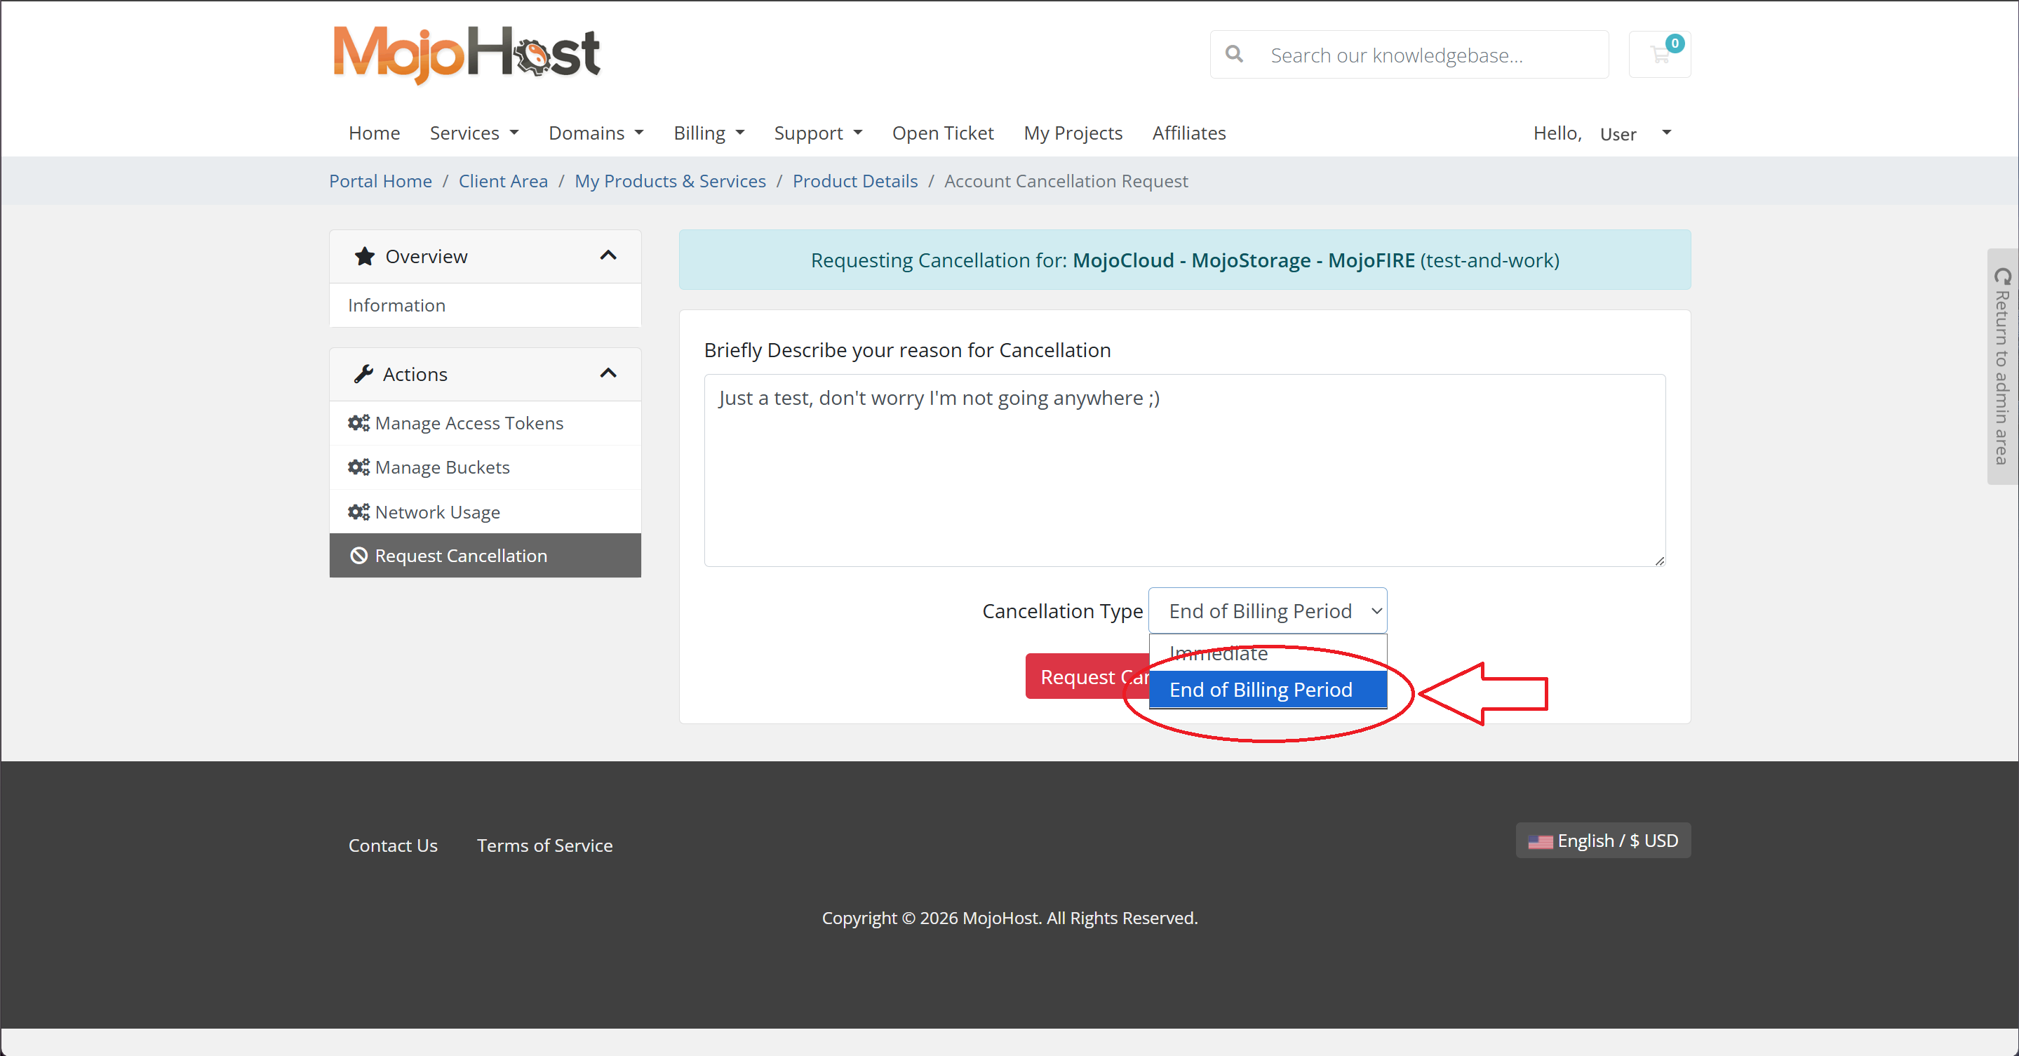This screenshot has width=2019, height=1056.
Task: Go to My Products & Services breadcrumb
Action: pos(669,181)
